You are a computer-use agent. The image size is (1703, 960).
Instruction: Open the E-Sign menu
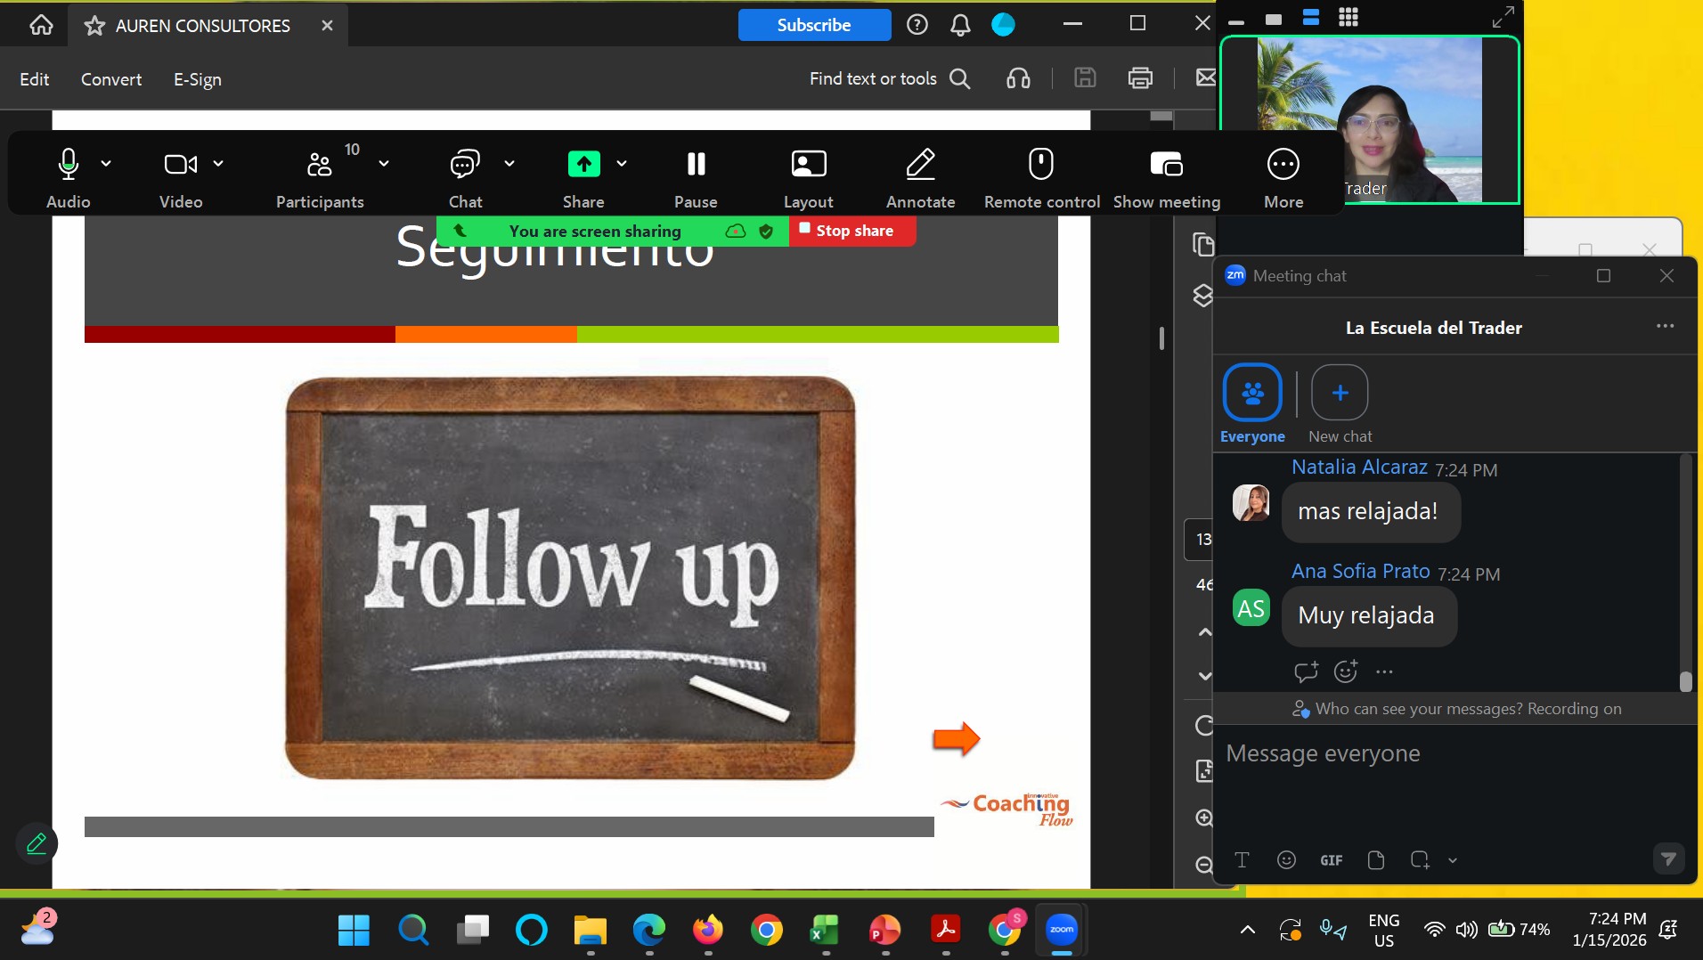pyautogui.click(x=197, y=79)
